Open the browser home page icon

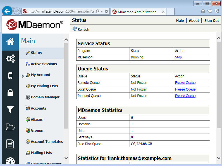pos(203,11)
